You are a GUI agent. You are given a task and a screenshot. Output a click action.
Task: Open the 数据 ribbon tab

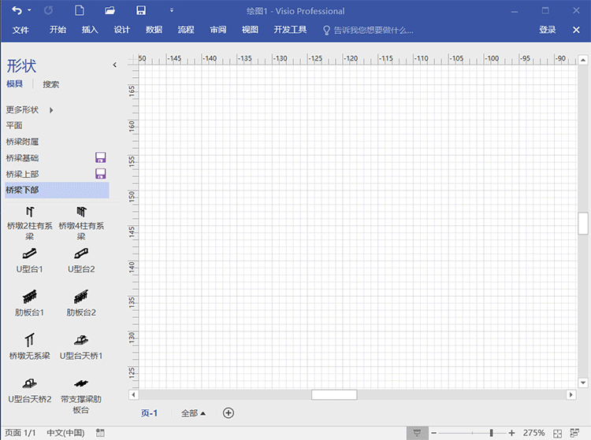click(x=154, y=30)
